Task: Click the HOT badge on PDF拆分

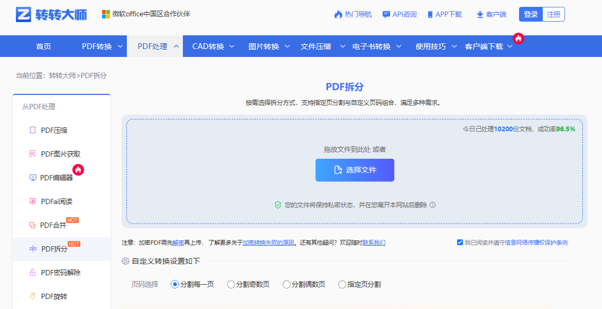Action: [x=73, y=244]
